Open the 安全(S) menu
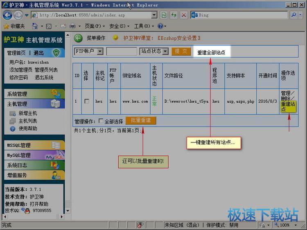 coord(119,26)
